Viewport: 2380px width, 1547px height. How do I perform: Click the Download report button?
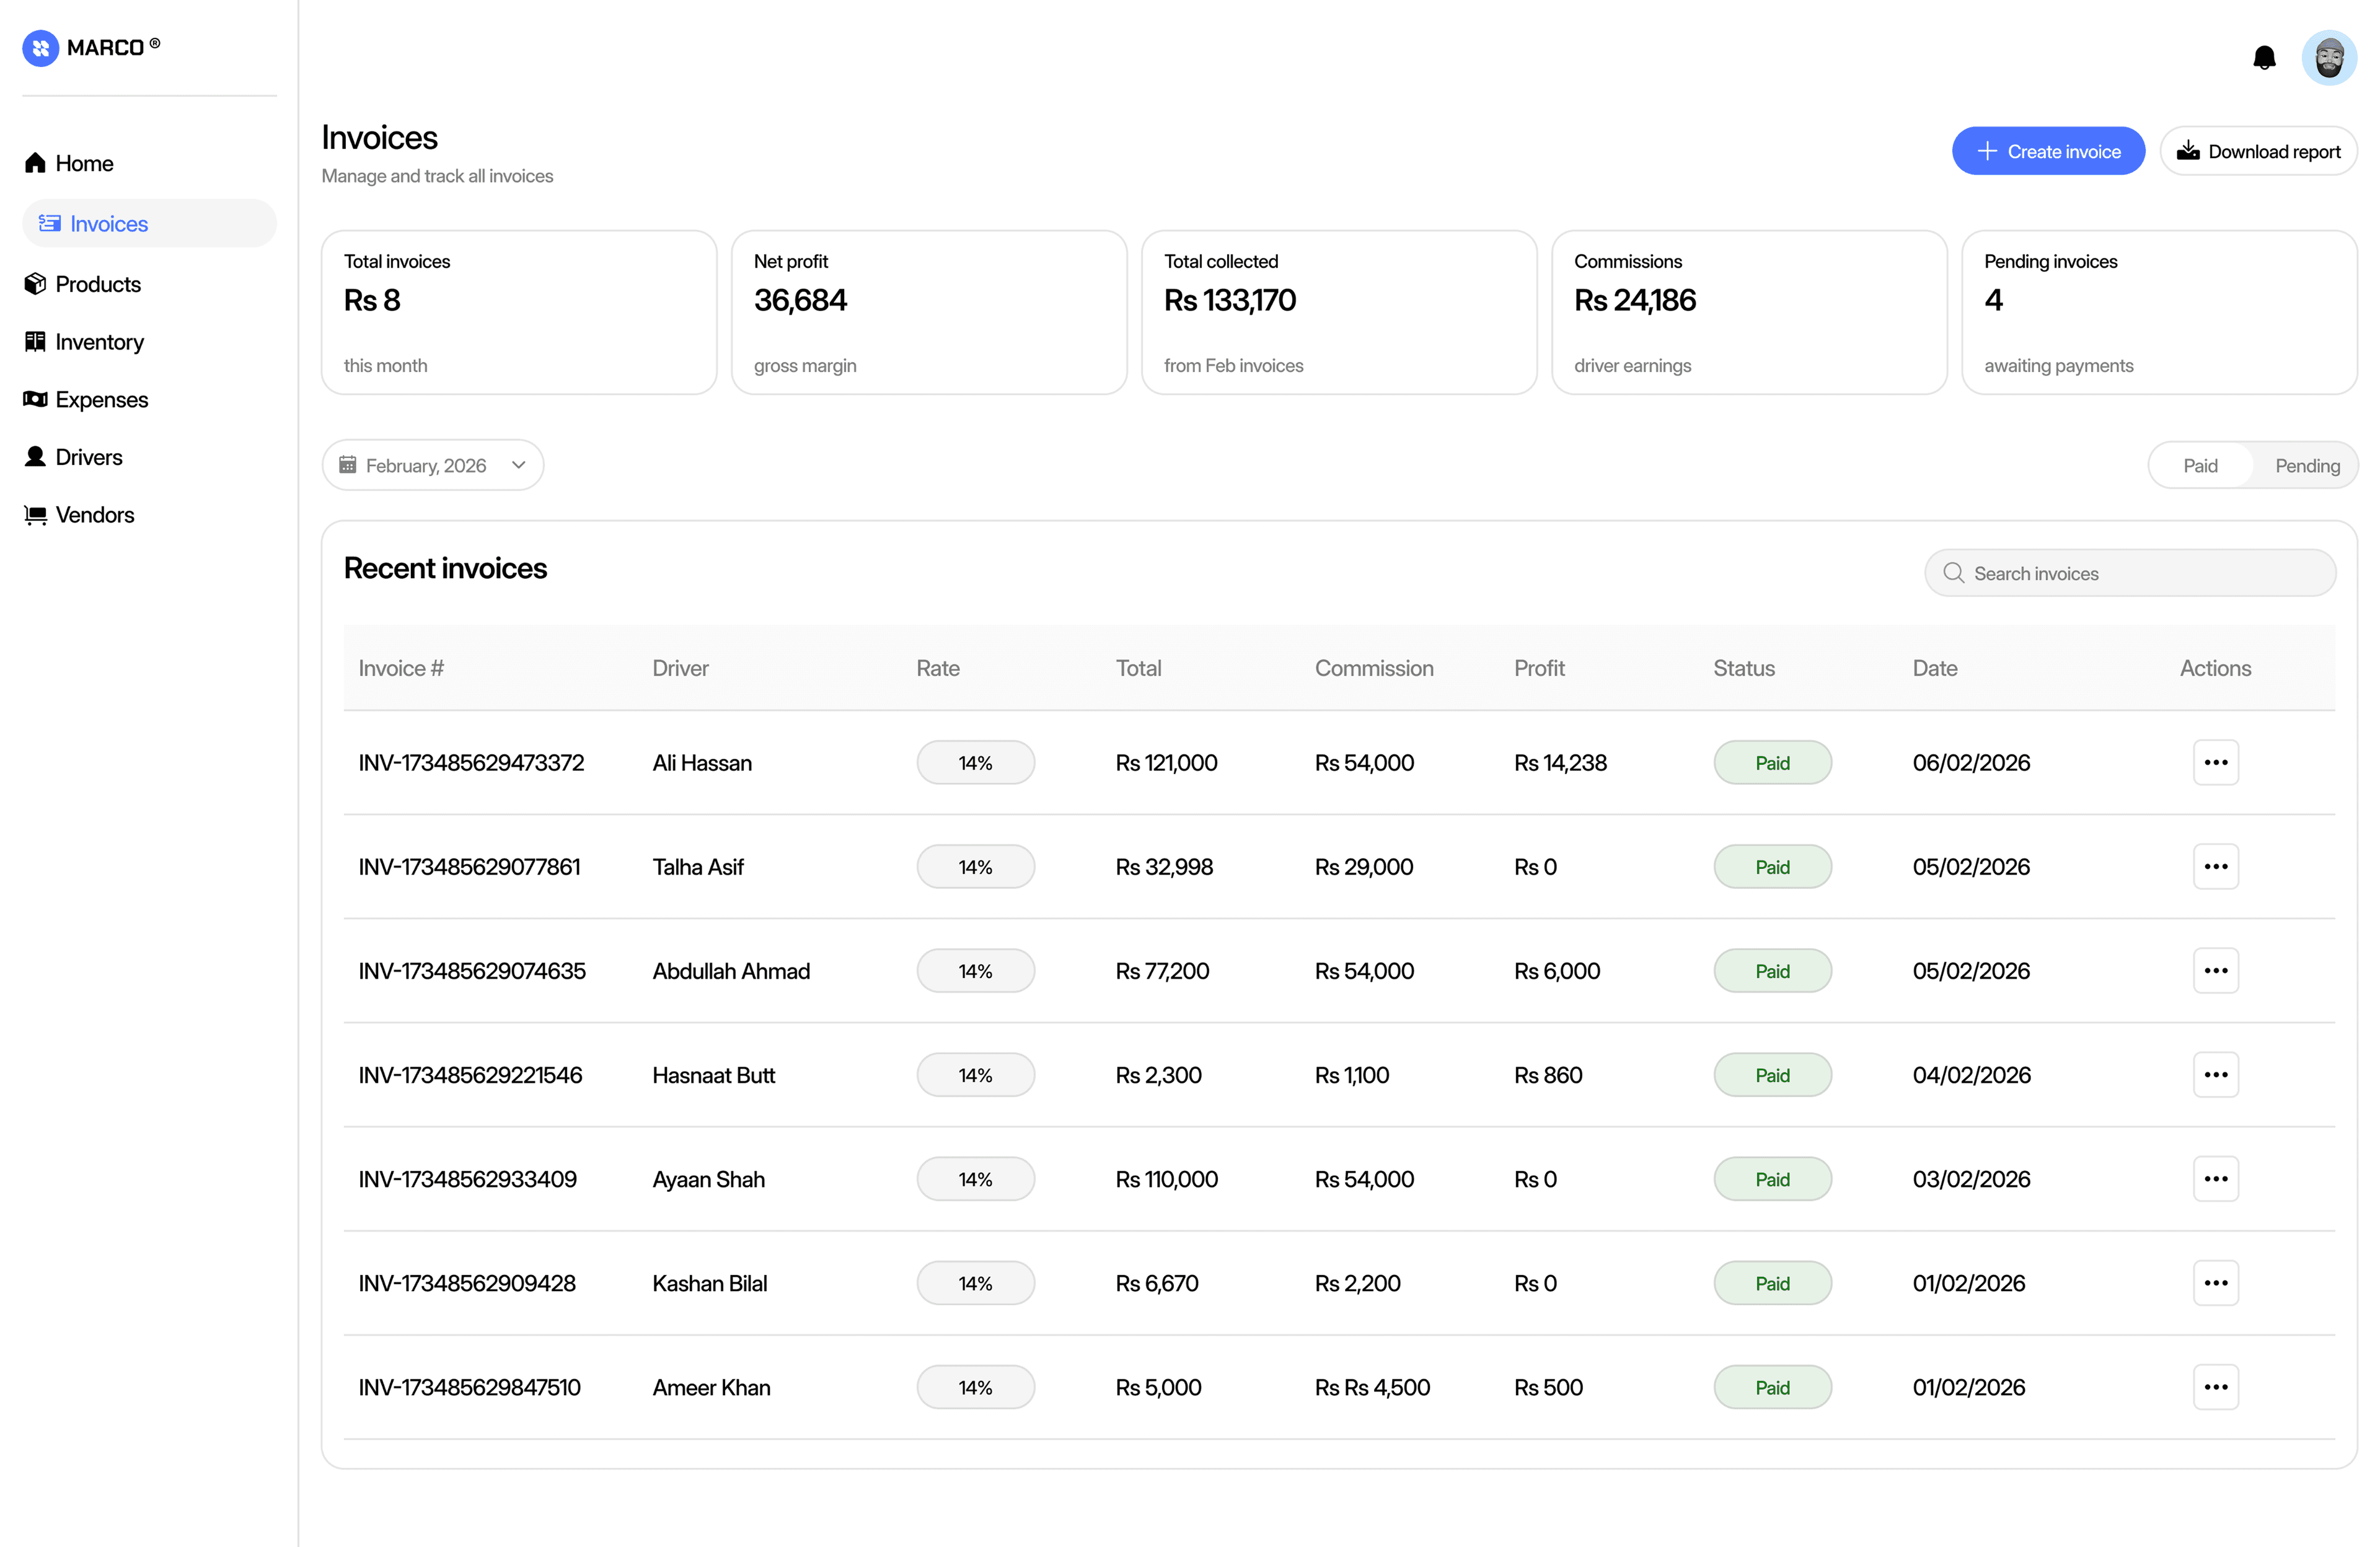2258,151
